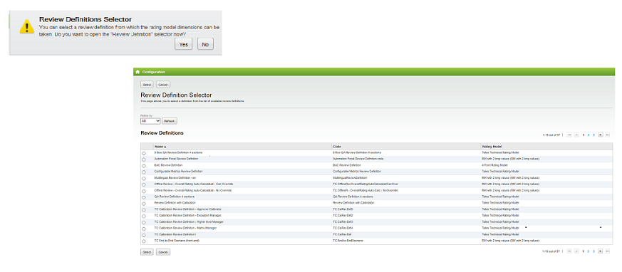The image size is (622, 272).
Task: Go to the next page using the arrow above the table
Action: click(600, 135)
